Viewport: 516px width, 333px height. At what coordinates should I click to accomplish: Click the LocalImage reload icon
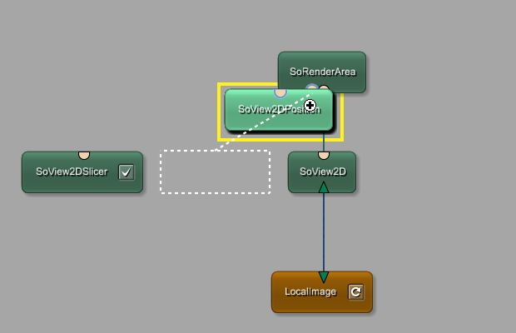[355, 291]
